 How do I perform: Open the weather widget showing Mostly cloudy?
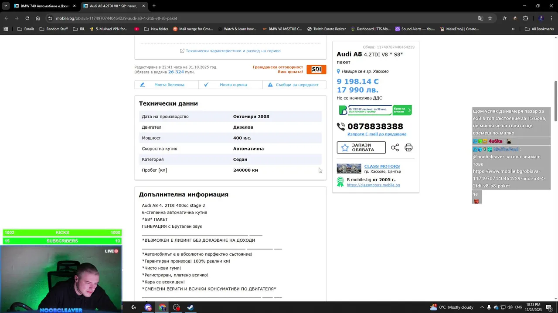[452, 307]
